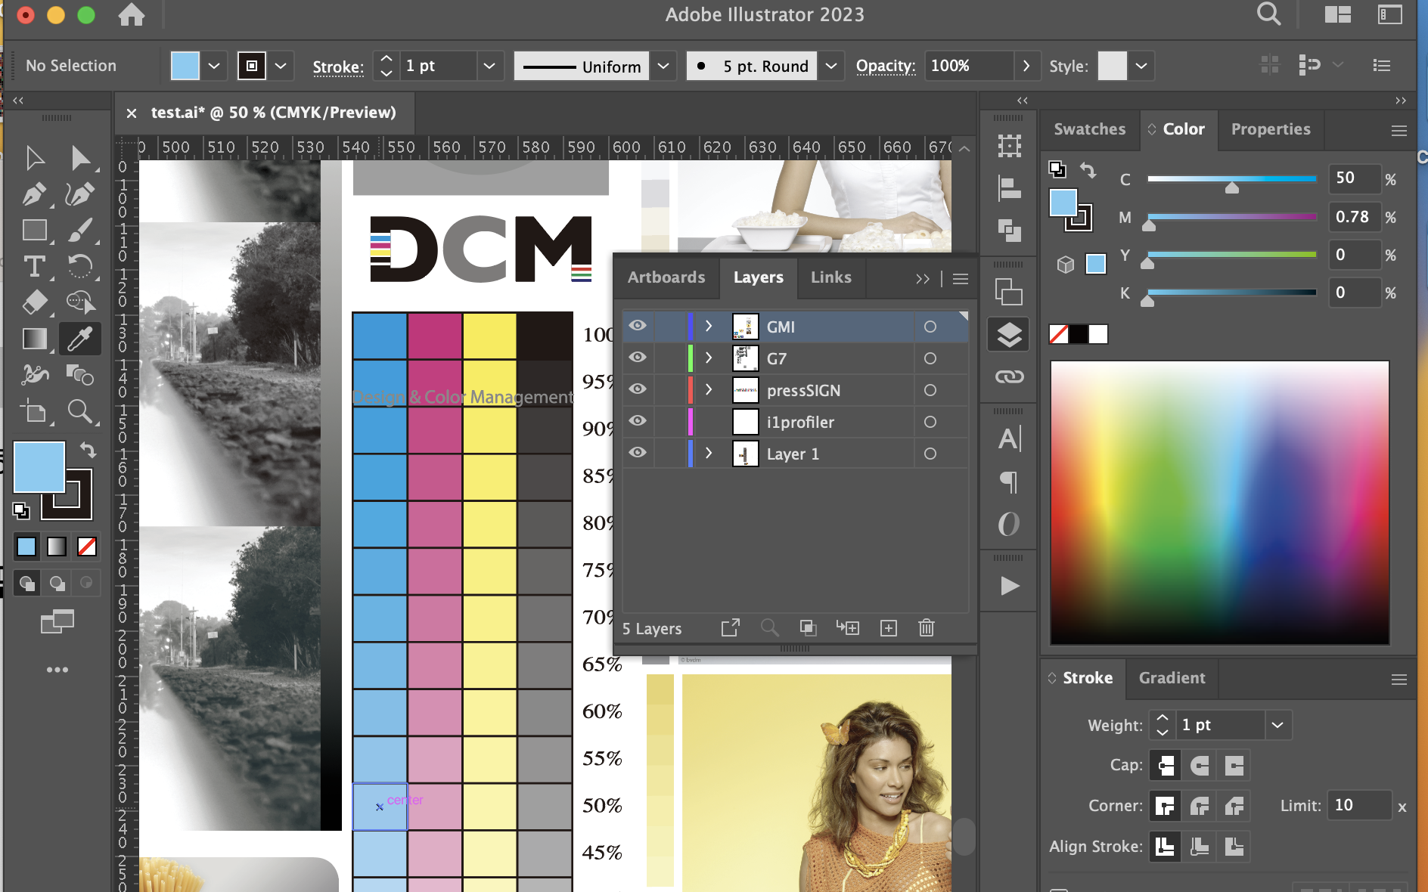
Task: Open 5 pt. Round brush dropdown
Action: point(831,66)
